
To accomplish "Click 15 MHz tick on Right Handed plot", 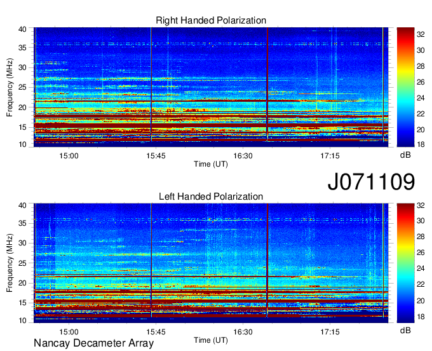I will [x=22, y=127].
